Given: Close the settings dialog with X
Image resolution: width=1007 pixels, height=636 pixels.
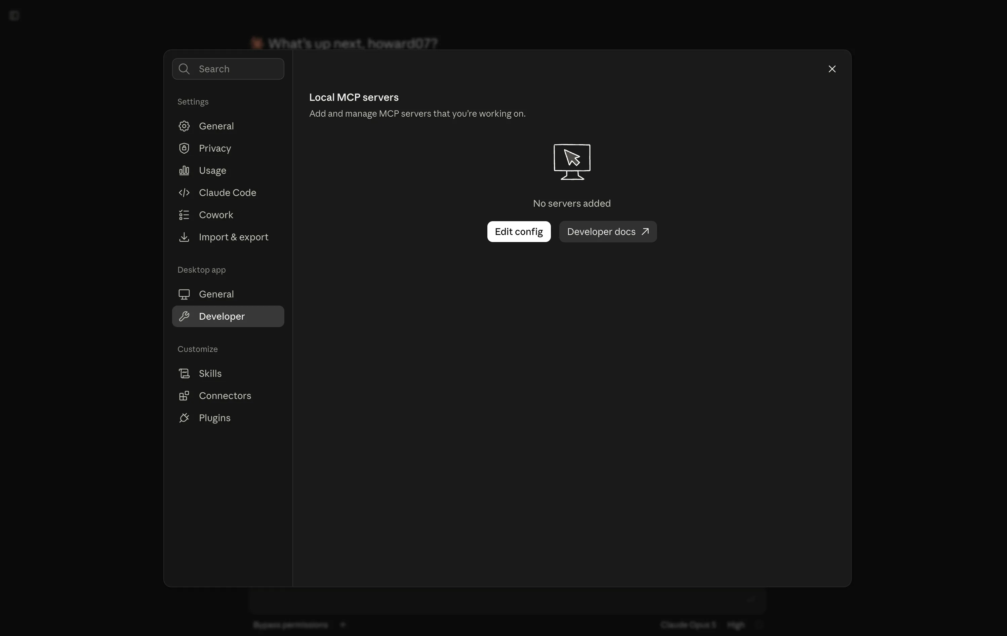Looking at the screenshot, I should pos(832,69).
